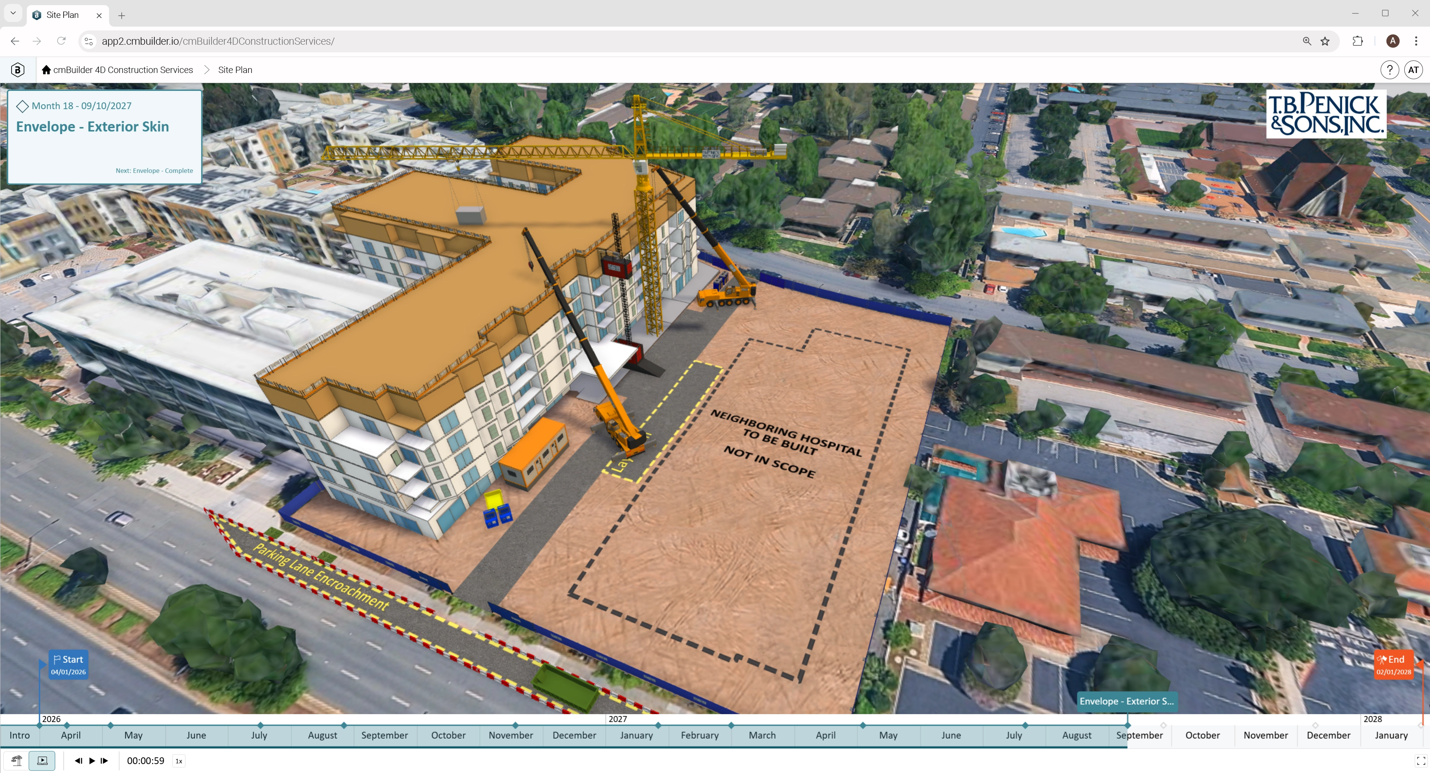Click the cmBuilder logo icon

[18, 70]
